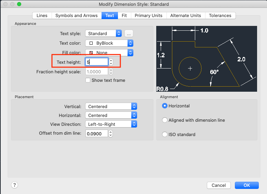Click the Offset from dim line field
Image resolution: width=267 pixels, height=194 pixels.
(x=96, y=134)
